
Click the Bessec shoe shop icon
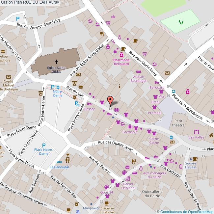[89, 104]
